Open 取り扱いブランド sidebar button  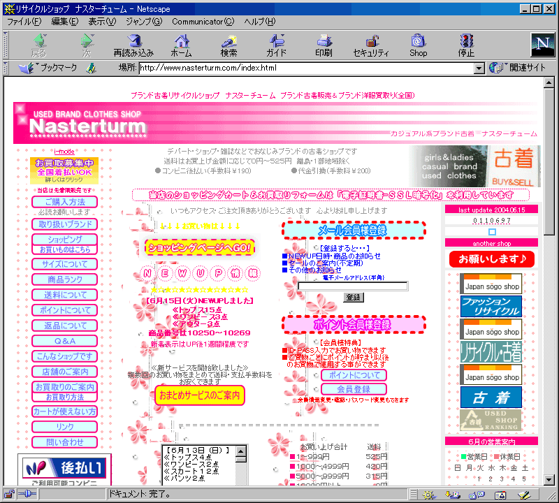[64, 224]
